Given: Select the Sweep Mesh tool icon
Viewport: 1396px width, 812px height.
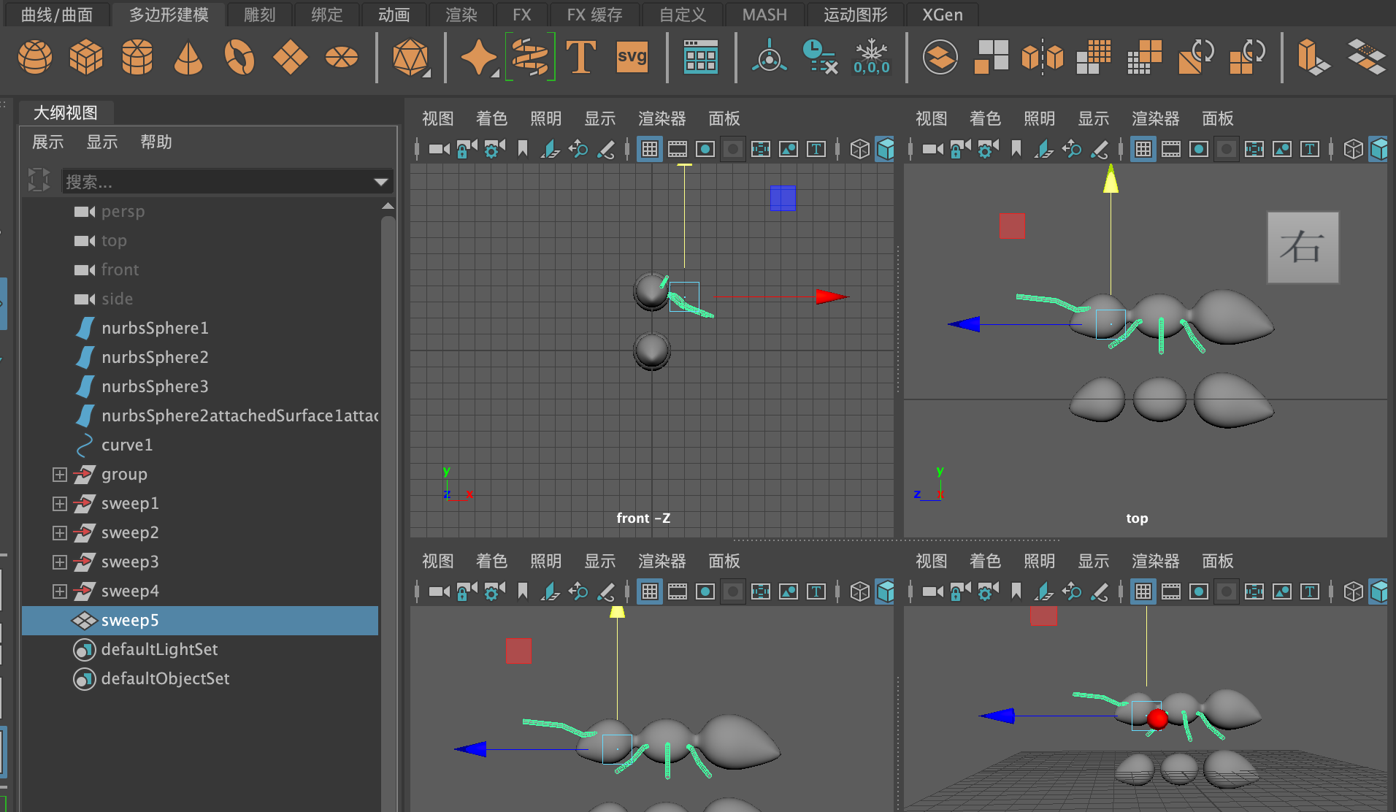Looking at the screenshot, I should 530,57.
